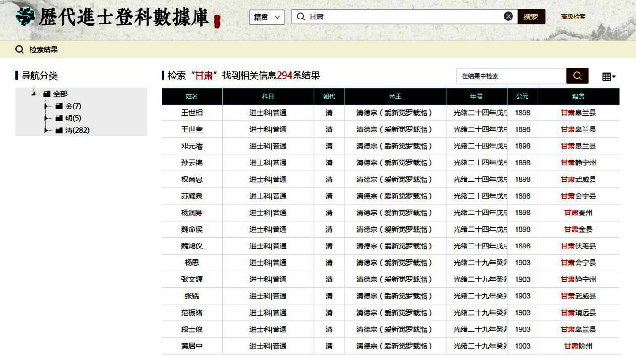
Task: Expand the 金(7) tree node
Action: click(x=46, y=106)
